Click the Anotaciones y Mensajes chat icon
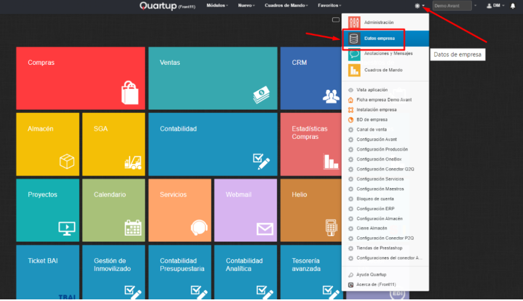 pyautogui.click(x=354, y=54)
